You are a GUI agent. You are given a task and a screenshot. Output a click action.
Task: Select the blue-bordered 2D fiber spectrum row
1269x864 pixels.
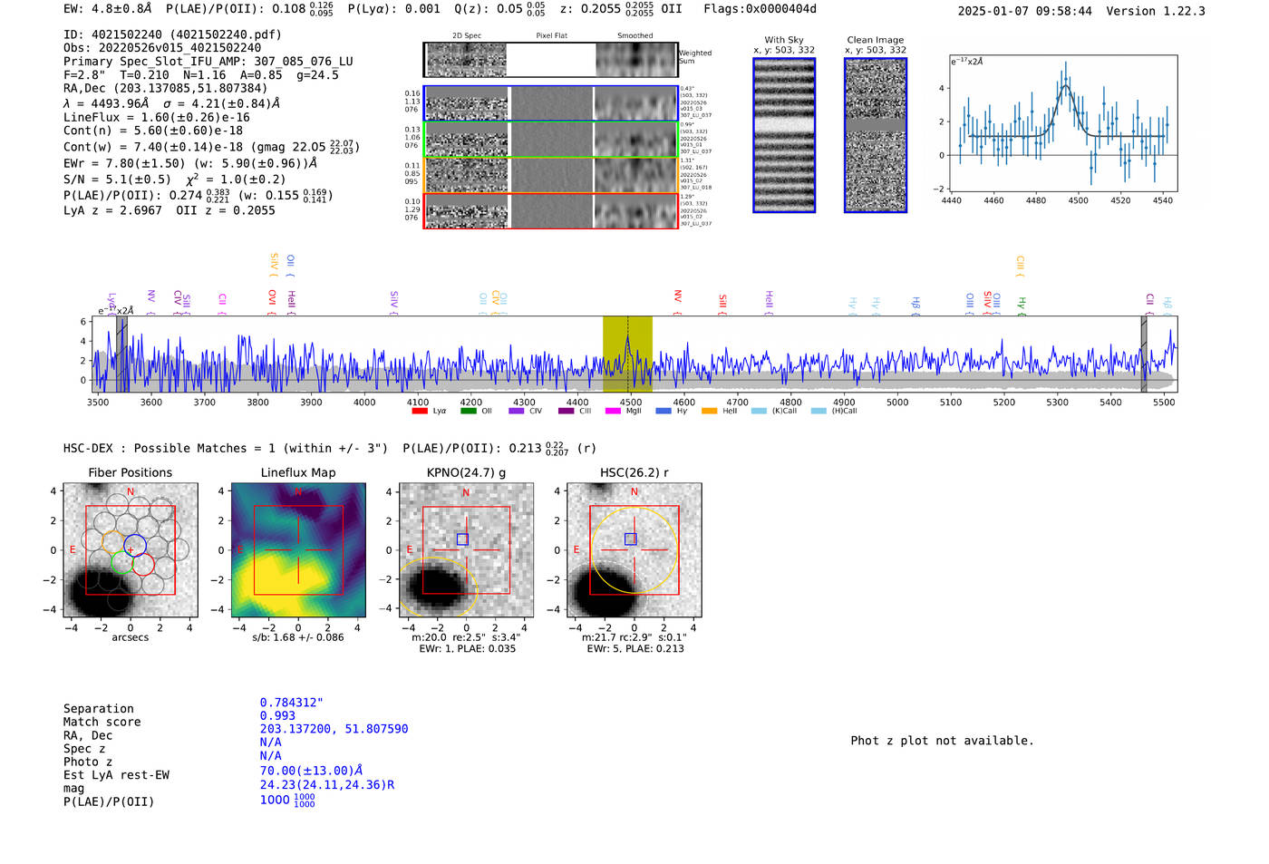(x=550, y=103)
